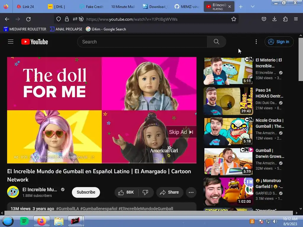Bookmark this page with star icon
Image resolution: width=303 pixels, height=227 pixels.
tap(234, 19)
